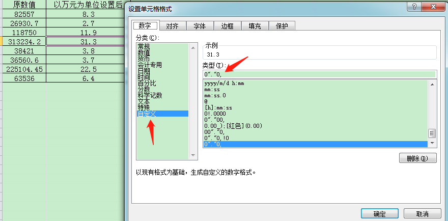Screen dimensions: 448x221
Task: Switch to the 保护 tab
Action: 282,26
